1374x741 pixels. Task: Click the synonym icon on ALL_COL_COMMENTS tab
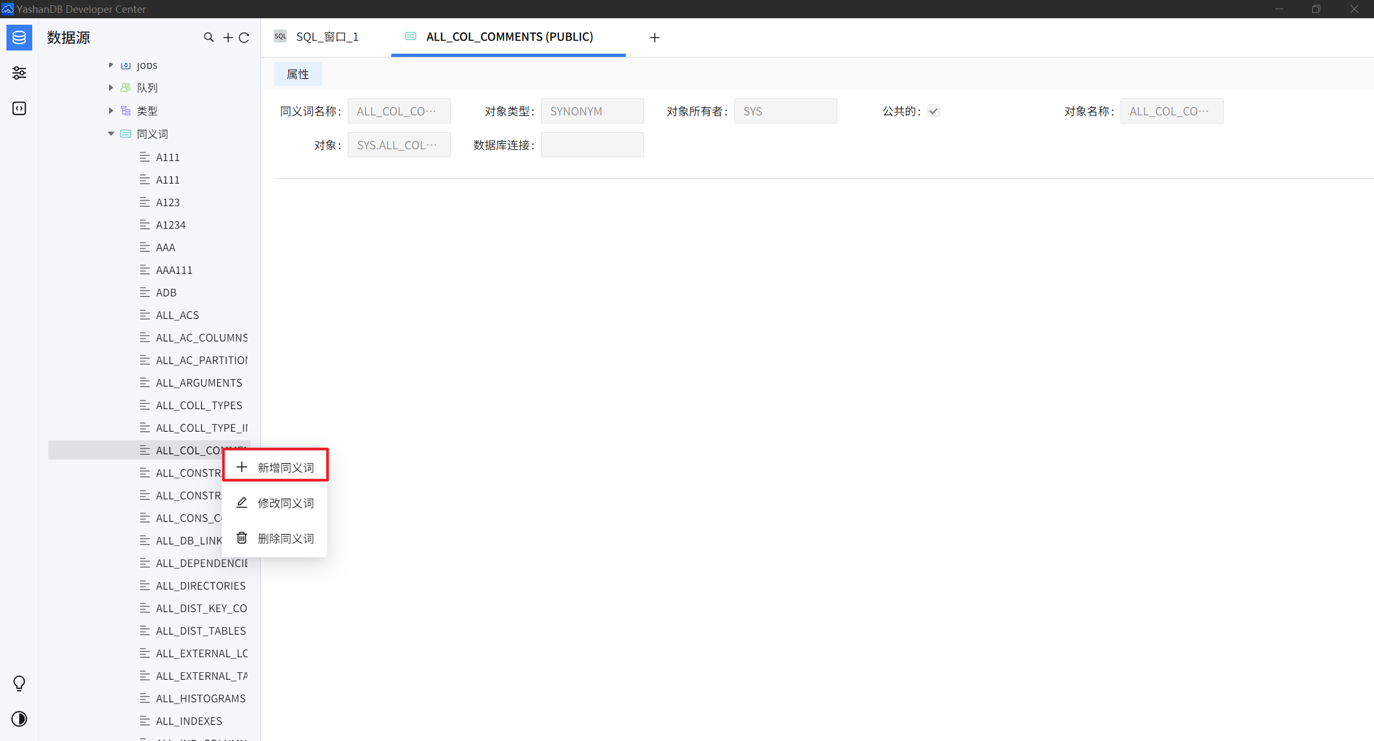coord(411,37)
